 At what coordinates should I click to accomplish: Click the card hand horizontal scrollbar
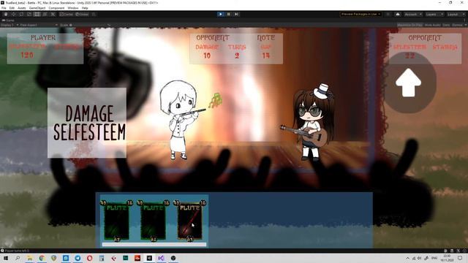point(154,245)
